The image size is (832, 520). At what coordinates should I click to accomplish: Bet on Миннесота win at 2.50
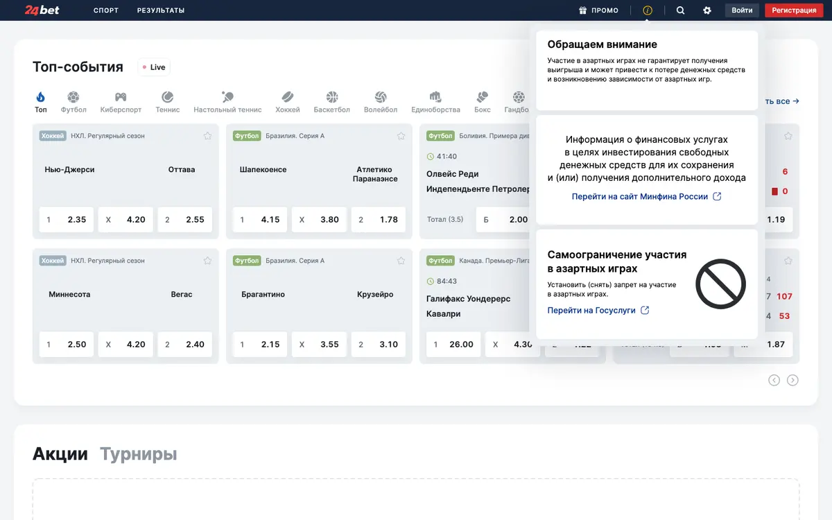click(67, 344)
